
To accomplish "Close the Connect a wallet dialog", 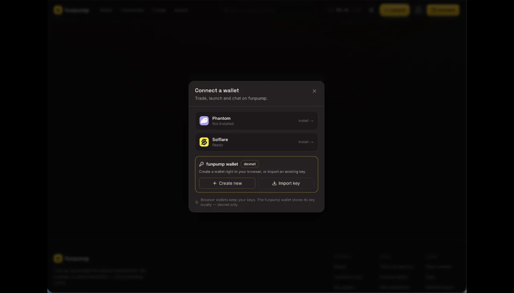I will [x=314, y=91].
